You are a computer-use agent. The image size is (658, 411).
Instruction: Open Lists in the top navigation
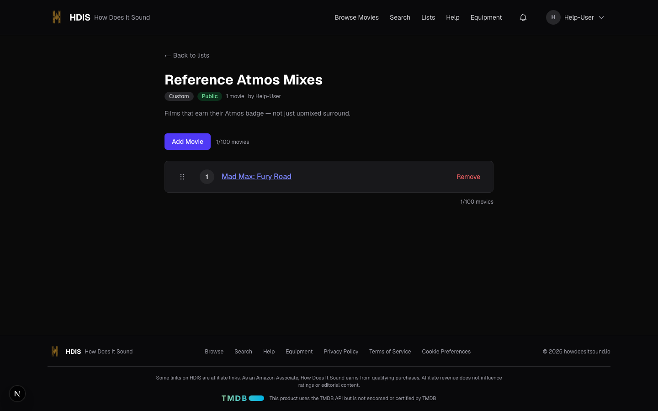[x=428, y=17]
